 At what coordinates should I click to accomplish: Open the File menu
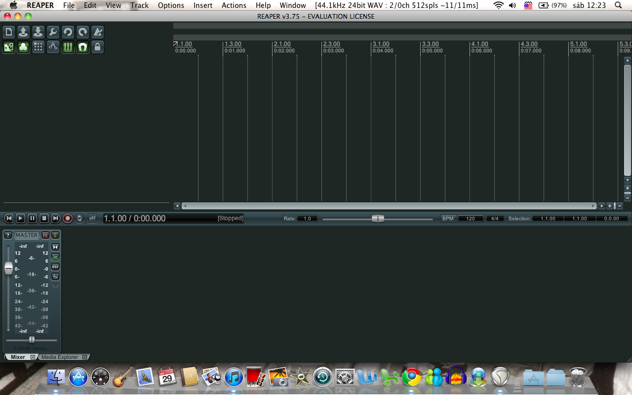coord(69,5)
